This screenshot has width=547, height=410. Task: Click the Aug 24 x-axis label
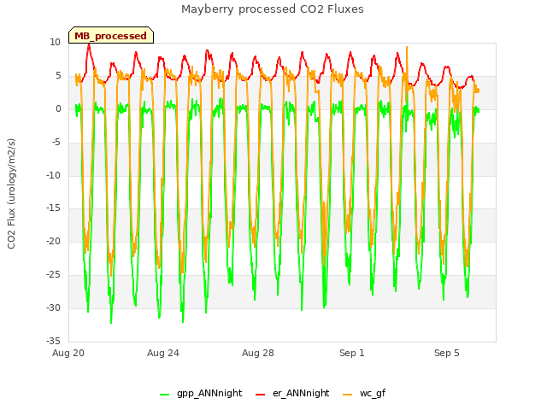[163, 353]
